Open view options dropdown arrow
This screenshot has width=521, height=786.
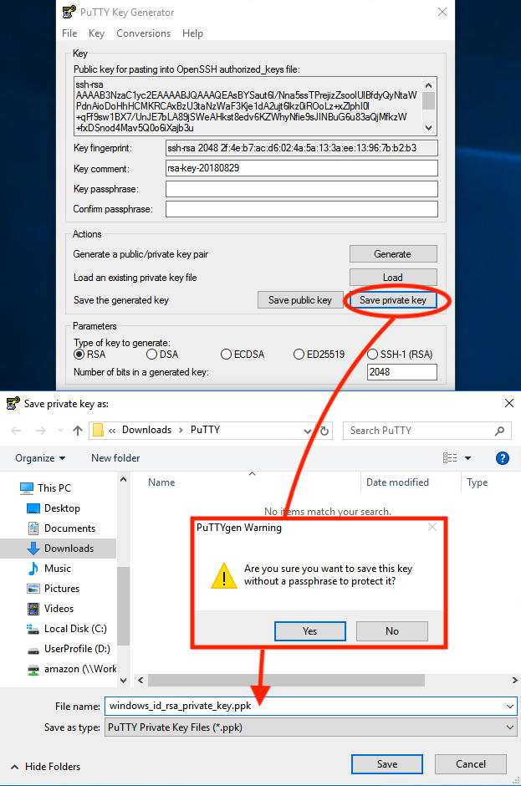(467, 457)
